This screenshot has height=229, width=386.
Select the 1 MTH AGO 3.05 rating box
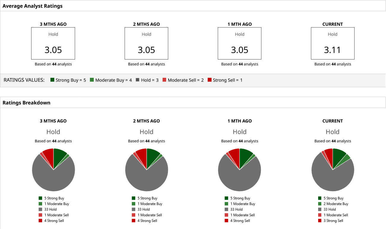(239, 43)
